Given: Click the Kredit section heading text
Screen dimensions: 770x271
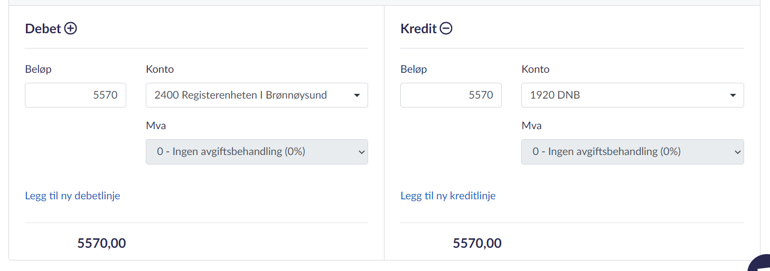Looking at the screenshot, I should [x=418, y=28].
